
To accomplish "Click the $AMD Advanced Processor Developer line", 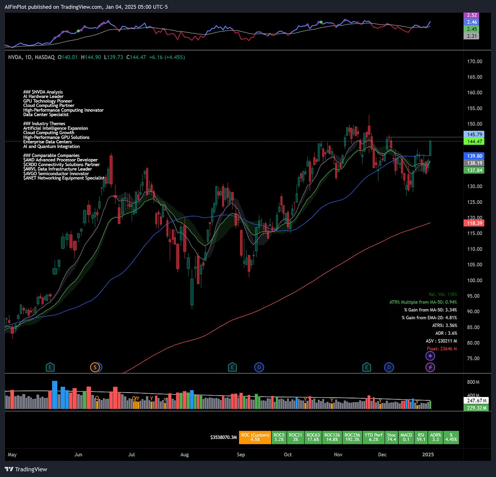I will (60, 160).
